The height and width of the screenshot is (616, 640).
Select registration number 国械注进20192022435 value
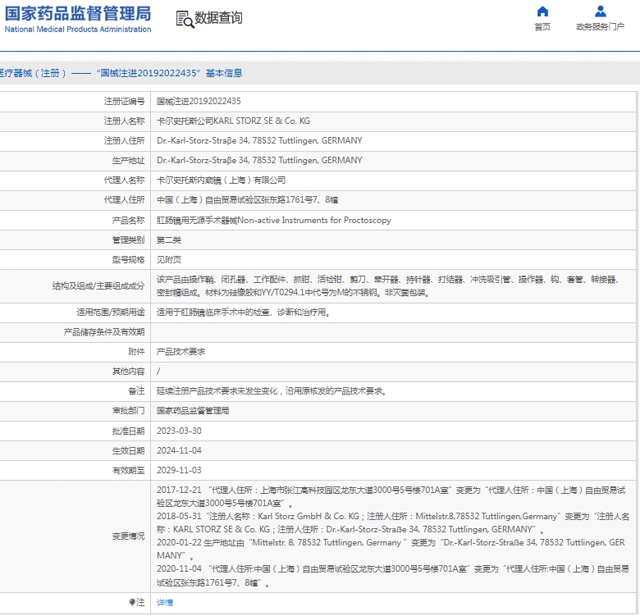(x=199, y=101)
